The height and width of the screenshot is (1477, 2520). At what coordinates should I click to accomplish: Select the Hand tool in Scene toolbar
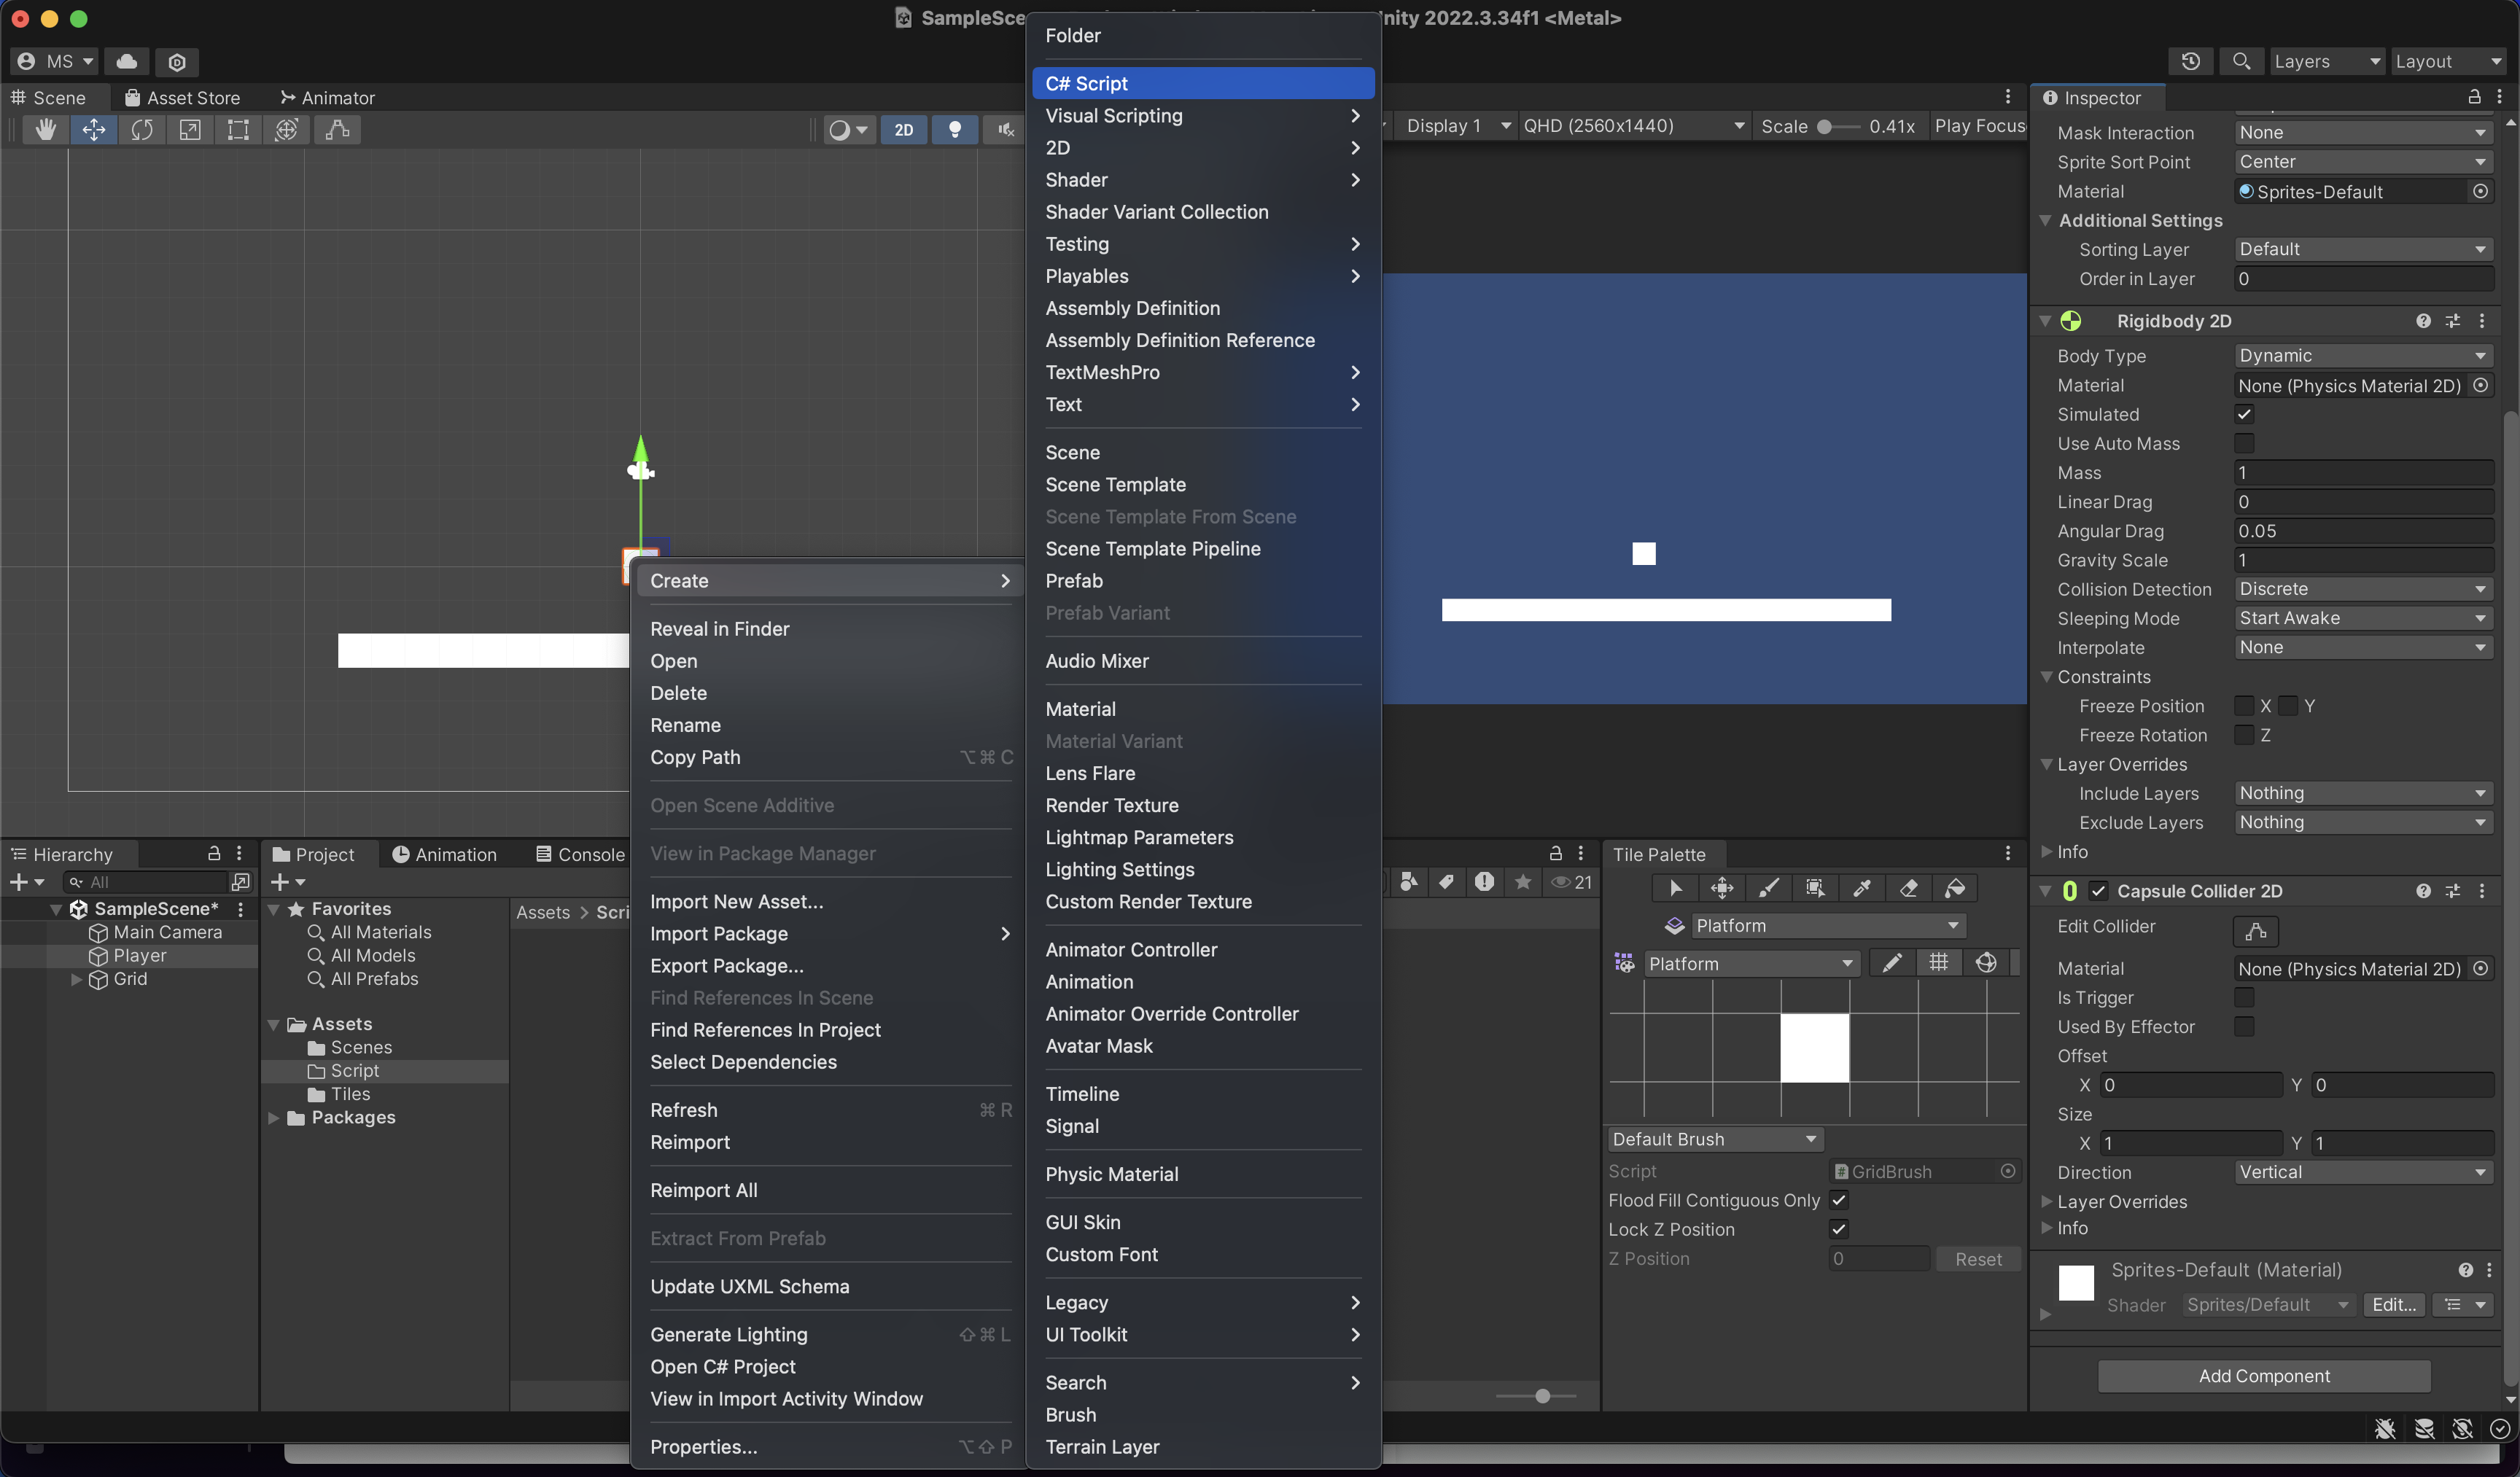45,130
